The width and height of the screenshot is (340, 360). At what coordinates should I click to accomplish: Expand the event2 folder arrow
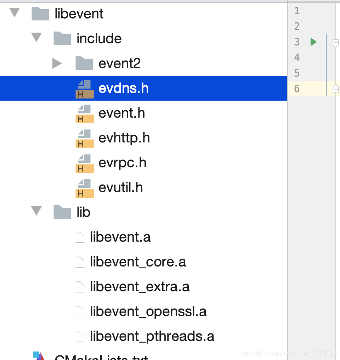57,63
